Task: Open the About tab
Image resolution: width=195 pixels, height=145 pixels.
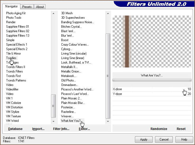Action: [40, 7]
